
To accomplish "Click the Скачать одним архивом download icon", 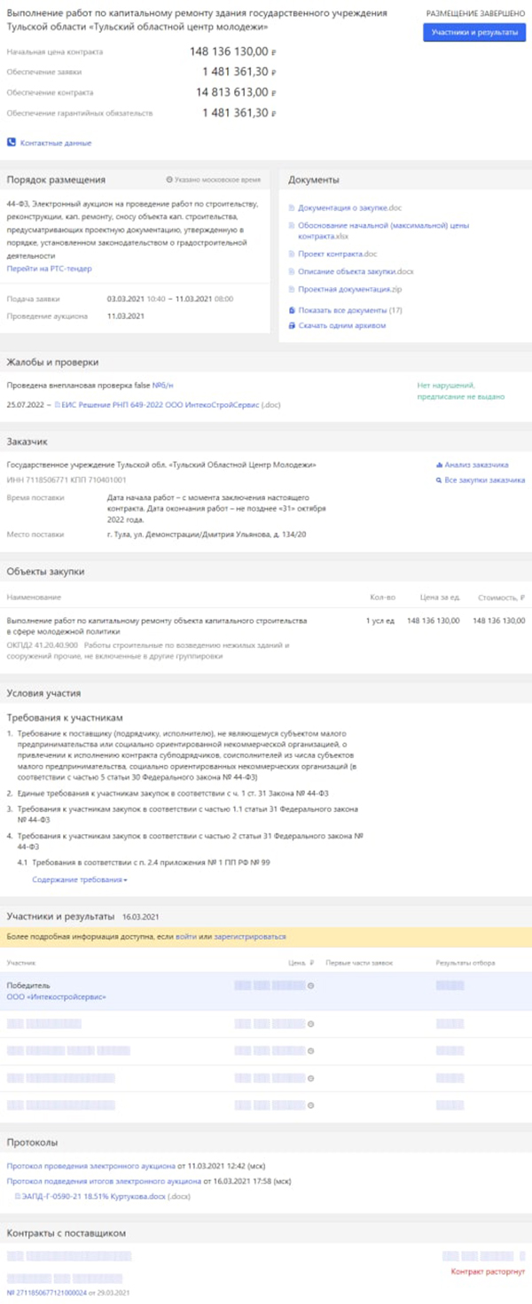I will (292, 326).
